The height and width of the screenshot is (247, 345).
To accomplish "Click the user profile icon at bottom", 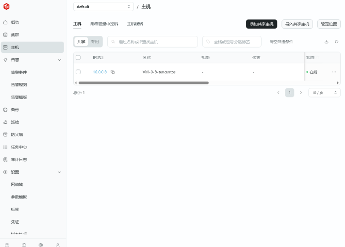I will coord(58,245).
